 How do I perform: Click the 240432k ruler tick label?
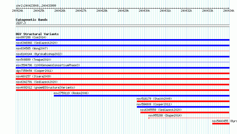pyautogui.click(x=186, y=11)
